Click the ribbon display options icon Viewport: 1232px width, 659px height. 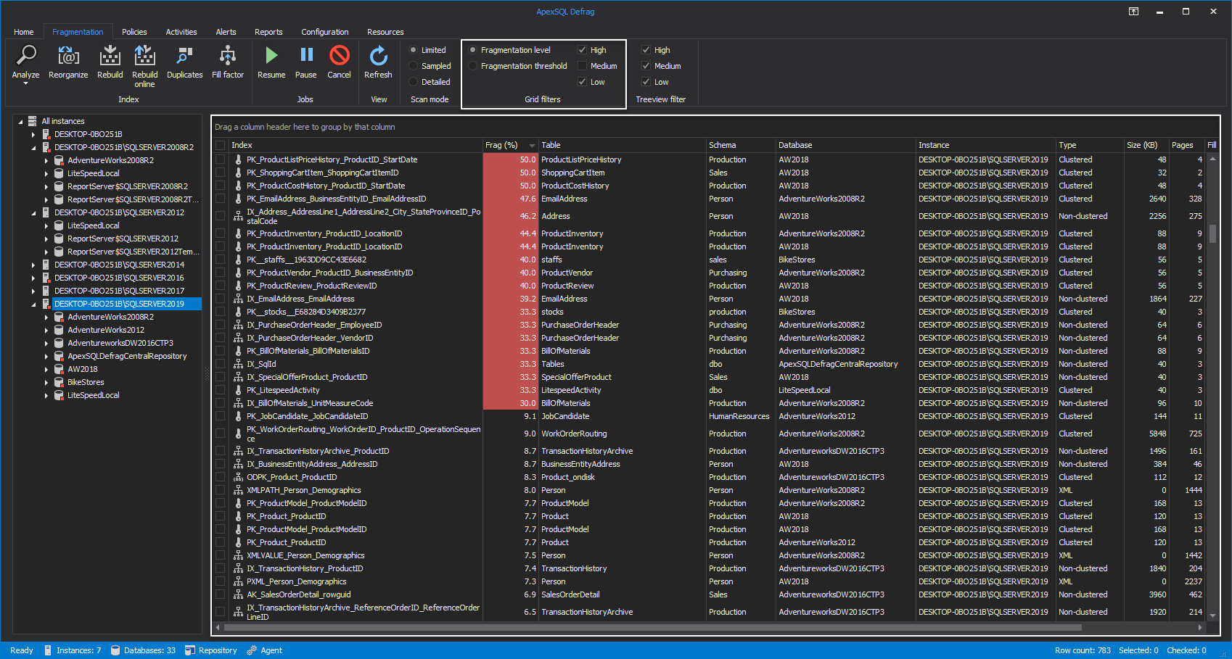[1133, 11]
